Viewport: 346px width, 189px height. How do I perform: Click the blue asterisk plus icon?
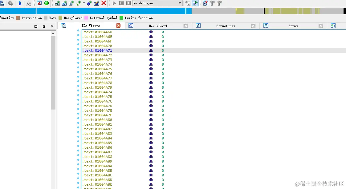click(89, 3)
